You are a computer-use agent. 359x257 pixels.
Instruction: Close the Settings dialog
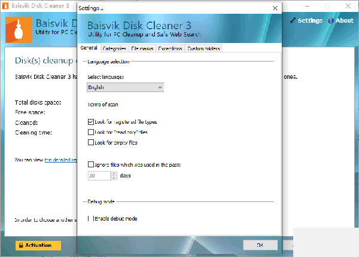[x=275, y=8]
